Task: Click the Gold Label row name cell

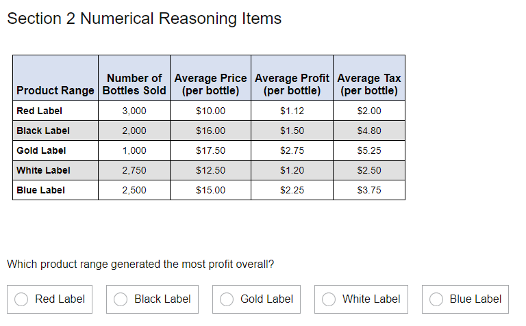Action: coord(41,150)
